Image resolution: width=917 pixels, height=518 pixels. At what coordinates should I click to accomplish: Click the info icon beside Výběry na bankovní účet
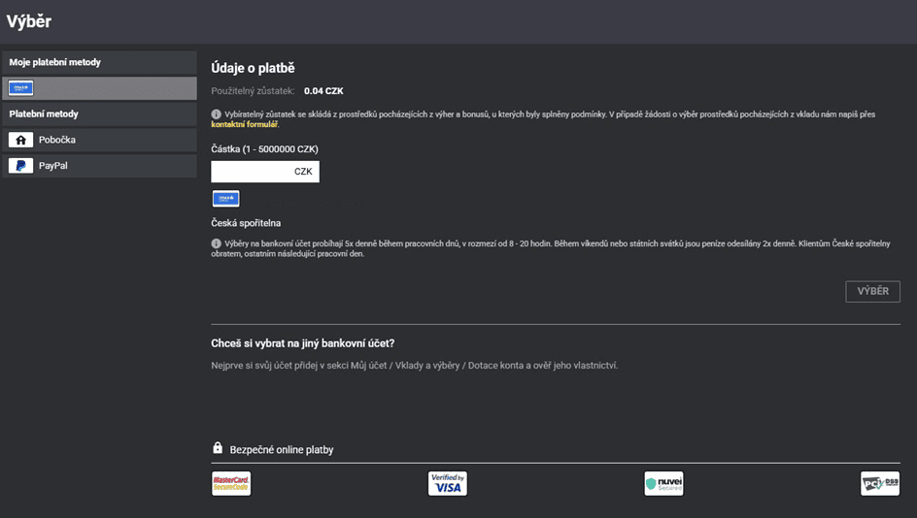click(x=216, y=243)
